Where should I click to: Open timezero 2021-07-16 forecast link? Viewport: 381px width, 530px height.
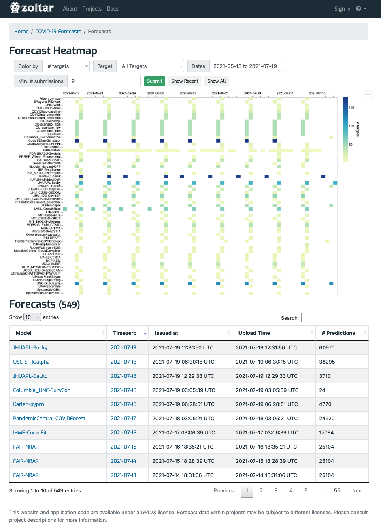point(123,432)
